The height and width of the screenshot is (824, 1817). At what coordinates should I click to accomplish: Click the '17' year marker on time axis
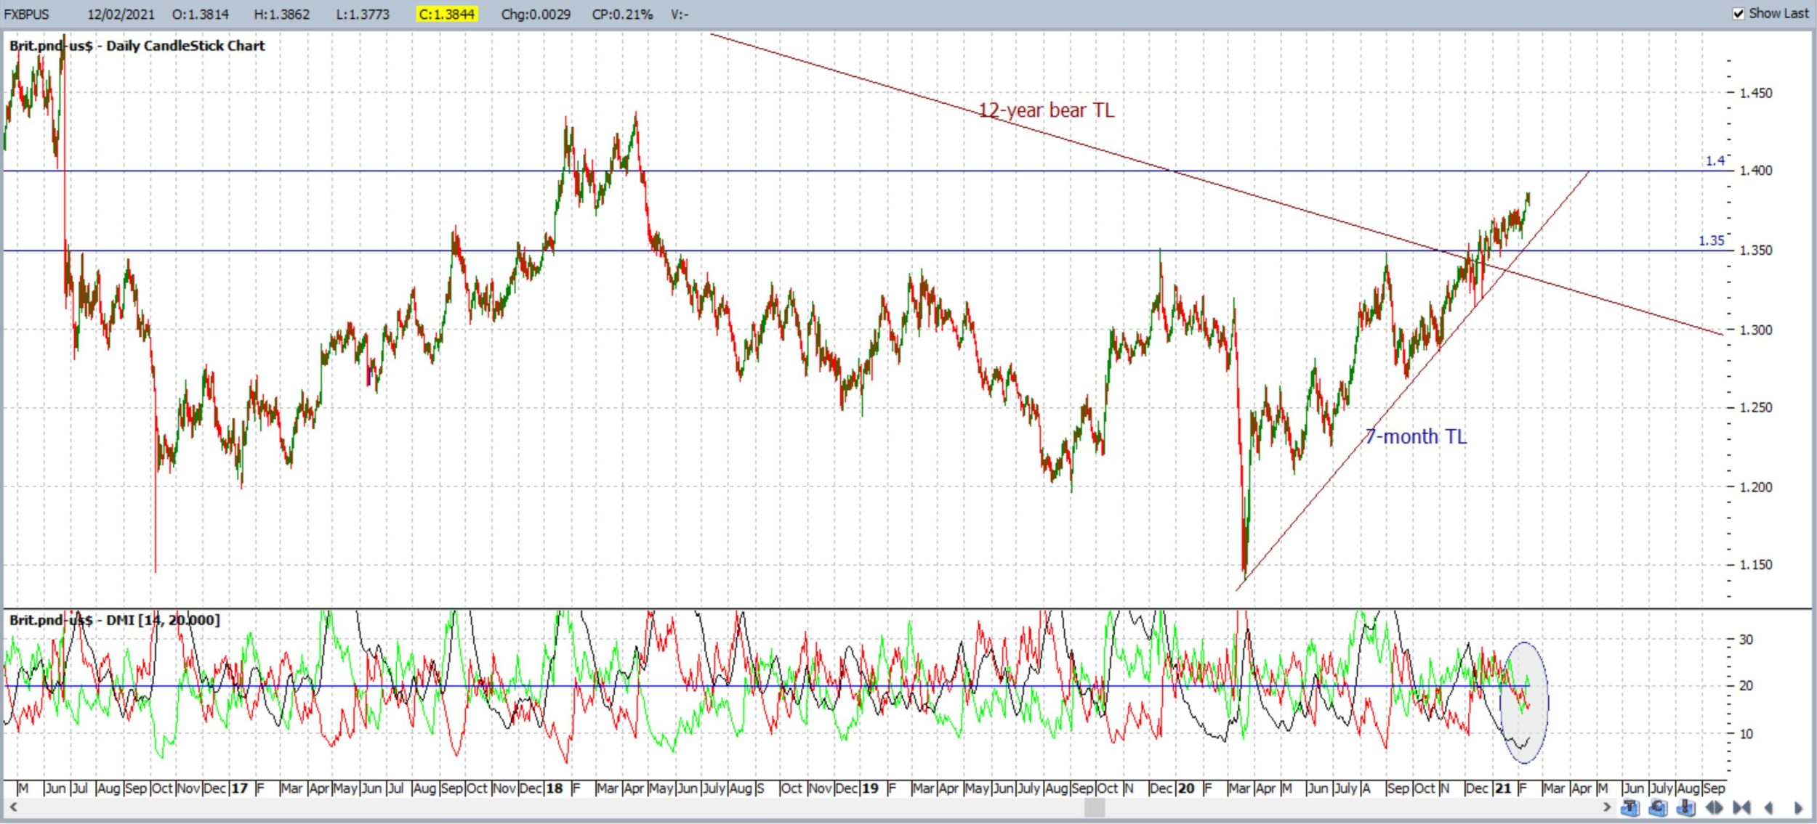coord(240,788)
